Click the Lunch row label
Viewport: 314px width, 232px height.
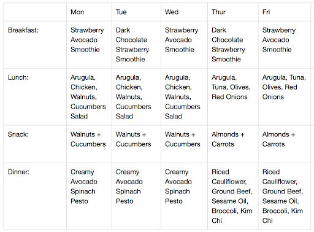18,77
